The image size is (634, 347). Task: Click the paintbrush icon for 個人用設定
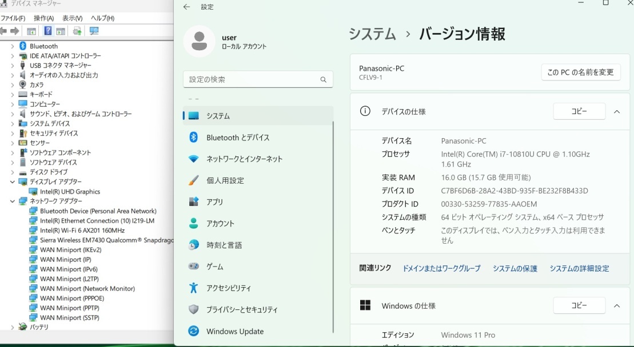[x=193, y=180]
